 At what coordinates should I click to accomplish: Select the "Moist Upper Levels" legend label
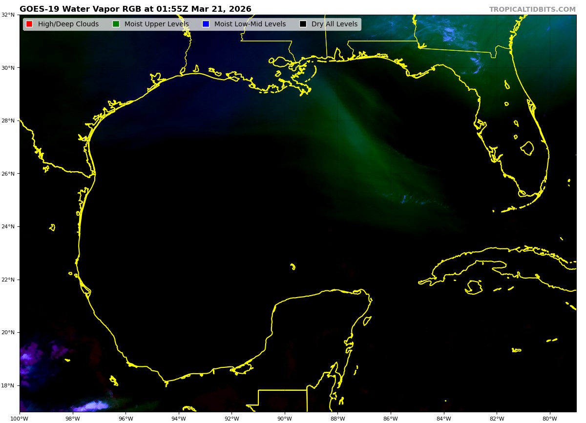tap(156, 24)
